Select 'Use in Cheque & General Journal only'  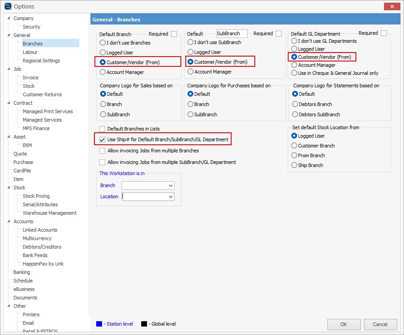click(x=294, y=73)
